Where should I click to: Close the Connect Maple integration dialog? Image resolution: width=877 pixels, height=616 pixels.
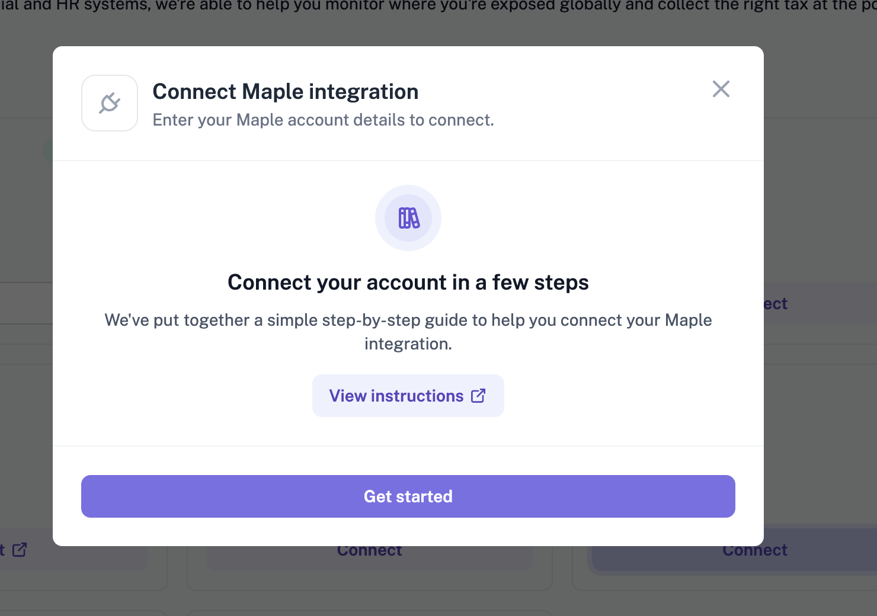[721, 89]
